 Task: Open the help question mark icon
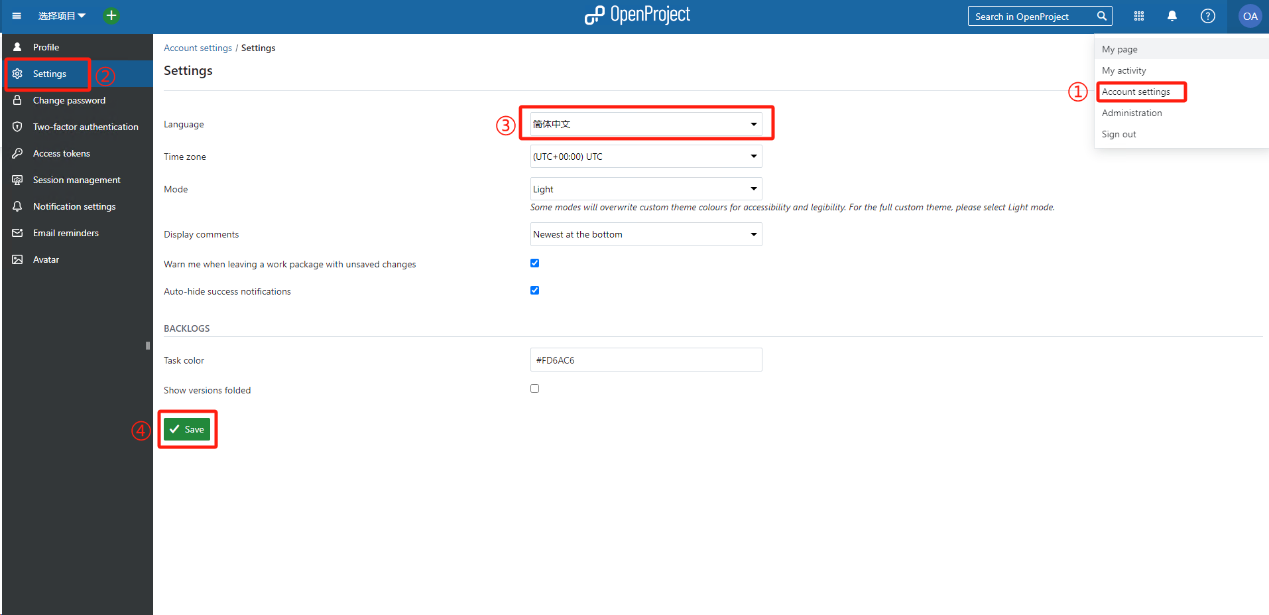[x=1208, y=16]
